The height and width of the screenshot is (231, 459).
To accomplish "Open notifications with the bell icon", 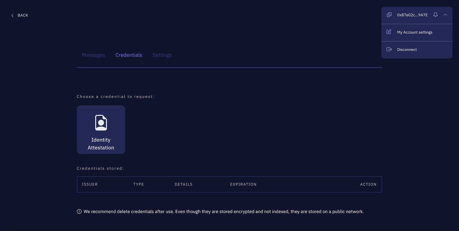I will click(435, 15).
